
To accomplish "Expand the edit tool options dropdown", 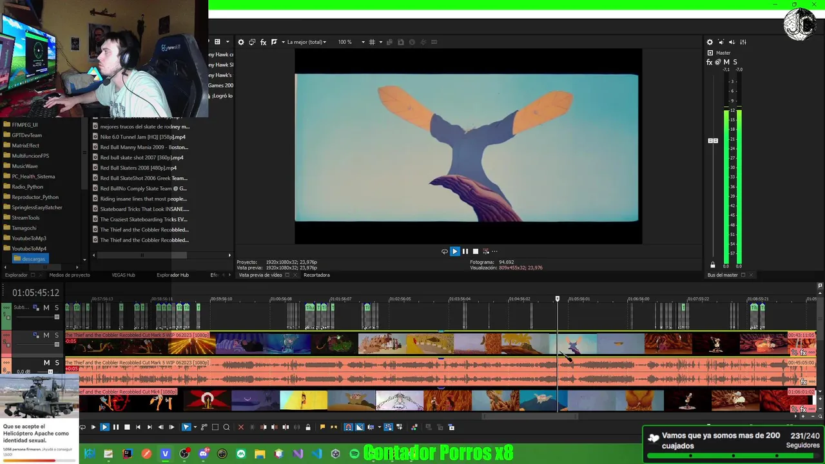I will pos(195,427).
